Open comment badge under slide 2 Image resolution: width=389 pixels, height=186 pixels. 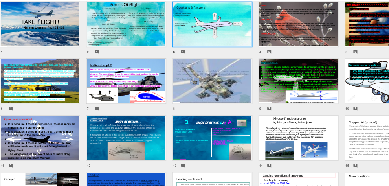tap(97, 52)
